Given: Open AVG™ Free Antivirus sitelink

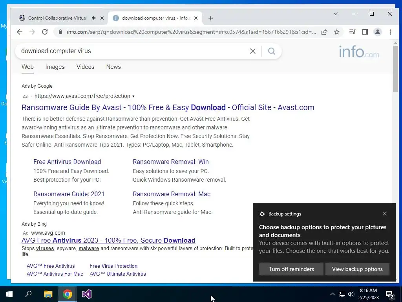Looking at the screenshot, I should click(51, 266).
